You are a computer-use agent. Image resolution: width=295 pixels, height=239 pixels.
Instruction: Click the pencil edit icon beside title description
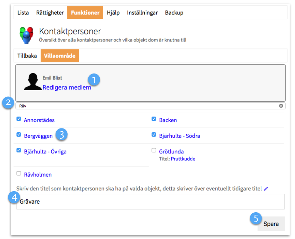pos(266,188)
